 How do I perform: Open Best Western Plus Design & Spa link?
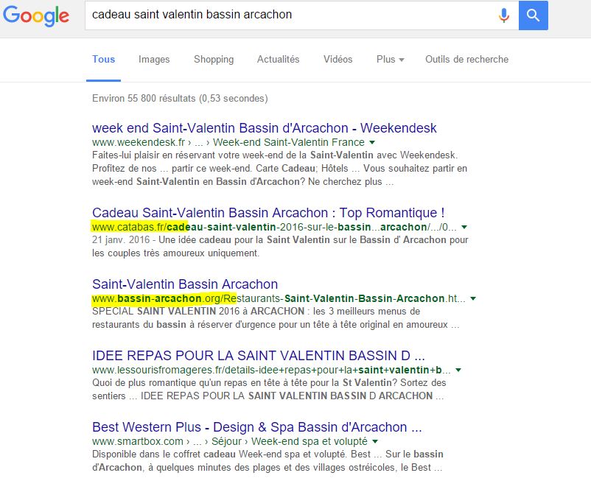256,427
